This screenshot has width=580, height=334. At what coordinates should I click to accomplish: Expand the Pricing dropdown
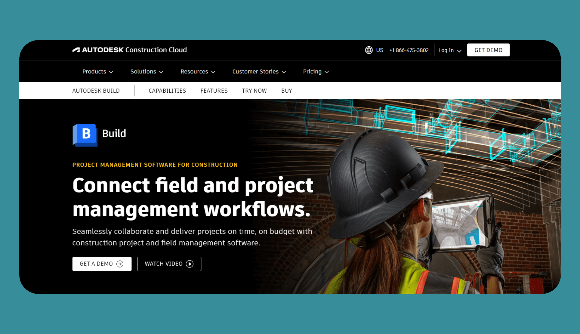pyautogui.click(x=316, y=72)
